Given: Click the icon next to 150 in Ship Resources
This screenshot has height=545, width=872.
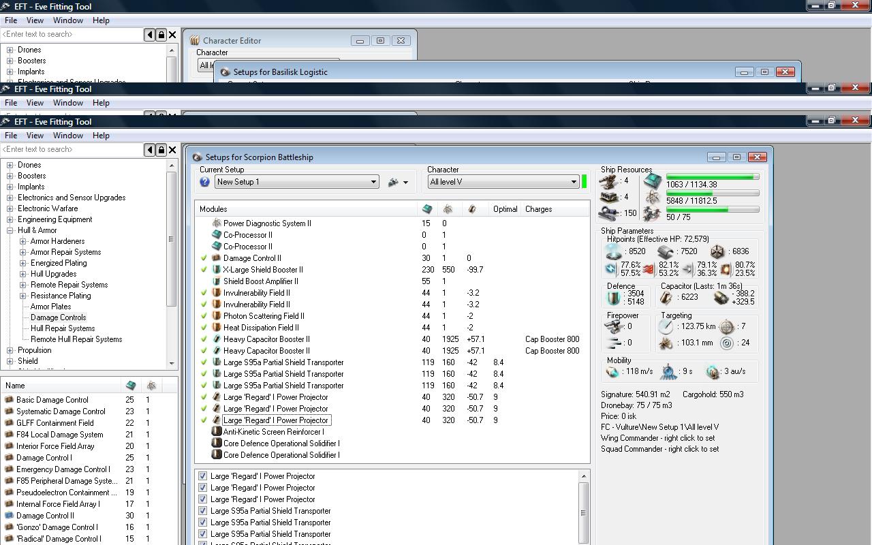Looking at the screenshot, I should (x=608, y=213).
